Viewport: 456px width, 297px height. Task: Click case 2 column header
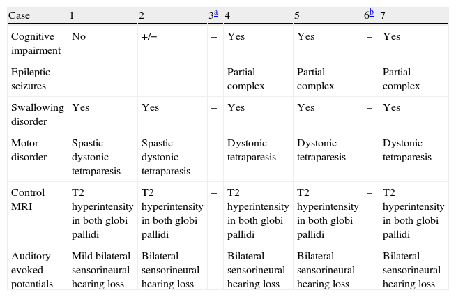pyautogui.click(x=144, y=15)
